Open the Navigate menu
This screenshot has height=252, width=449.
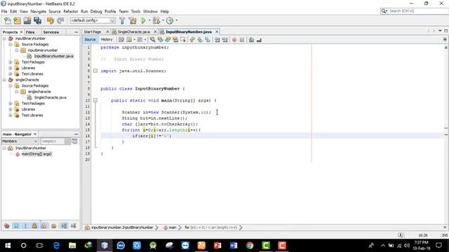(x=39, y=11)
